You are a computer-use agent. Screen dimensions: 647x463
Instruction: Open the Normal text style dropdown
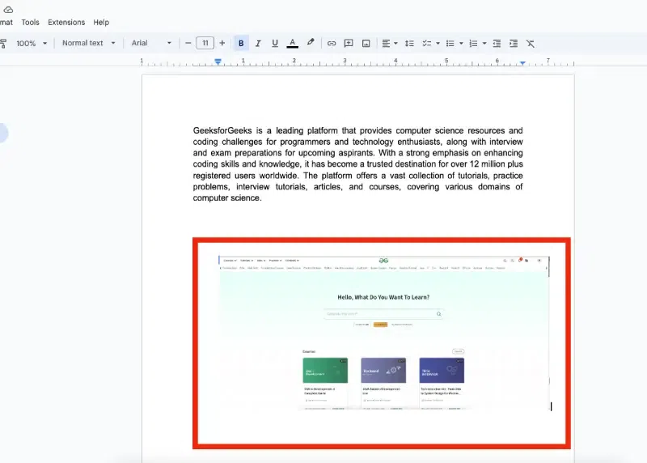(x=89, y=43)
